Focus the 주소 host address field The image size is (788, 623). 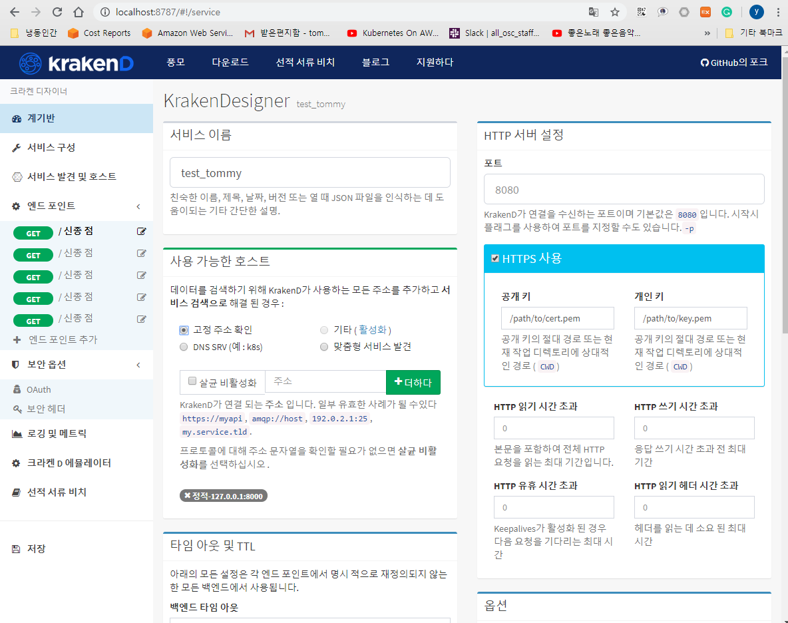(x=325, y=381)
